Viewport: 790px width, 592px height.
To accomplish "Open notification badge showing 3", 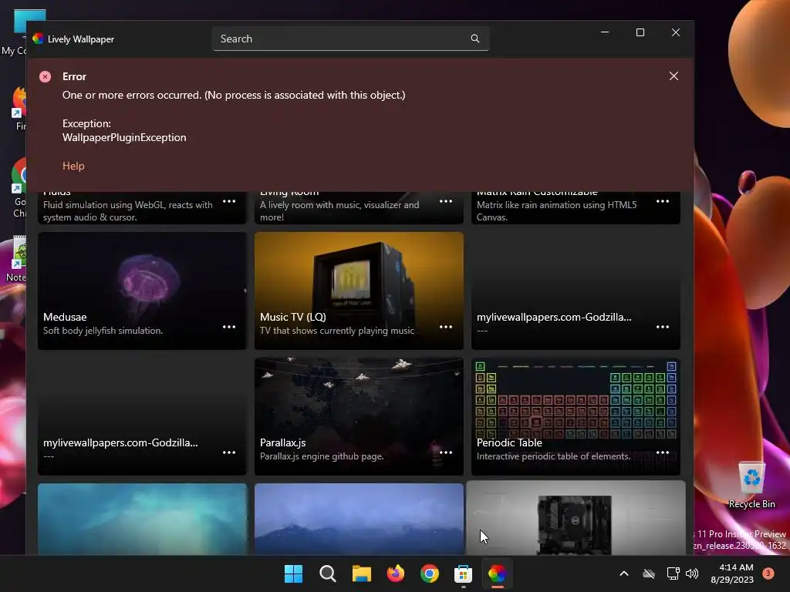I will coord(768,573).
